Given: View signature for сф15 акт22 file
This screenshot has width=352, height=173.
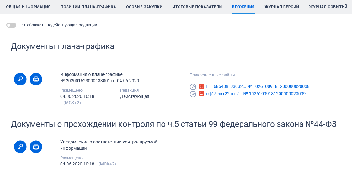Looking at the screenshot, I should click(193, 94).
